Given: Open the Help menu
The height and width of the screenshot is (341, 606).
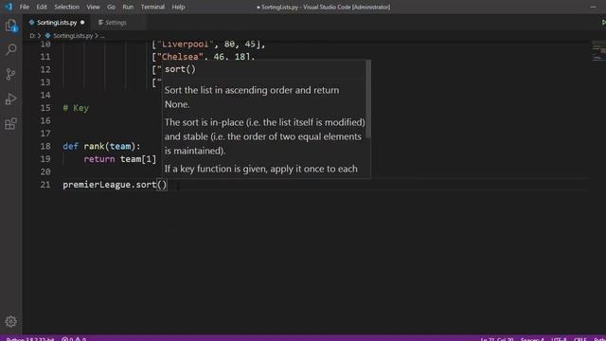Looking at the screenshot, I should 178,7.
